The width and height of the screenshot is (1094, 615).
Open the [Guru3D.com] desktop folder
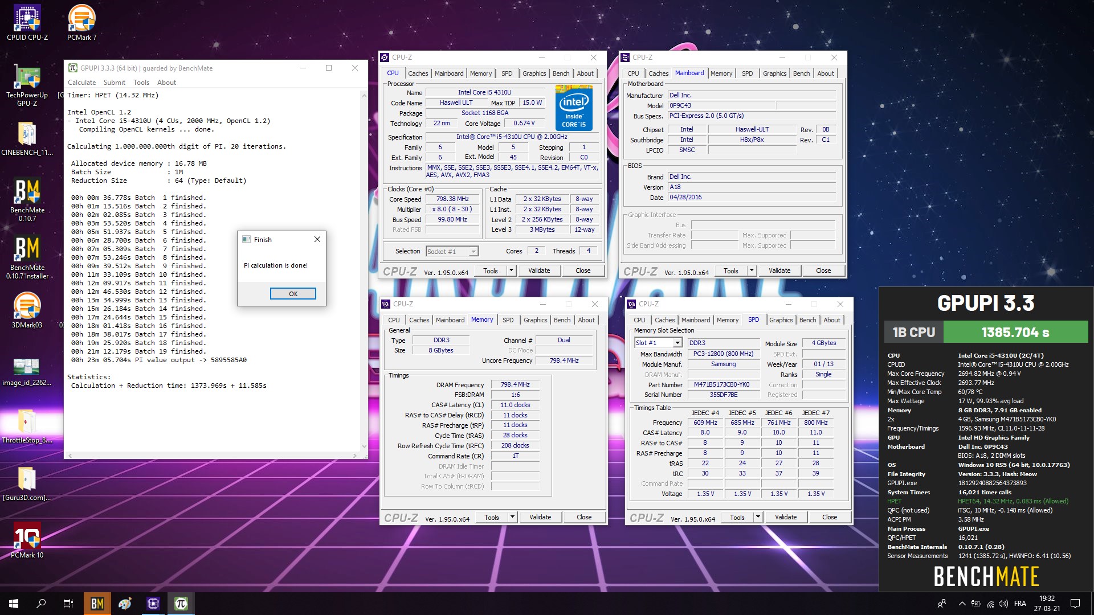click(27, 484)
